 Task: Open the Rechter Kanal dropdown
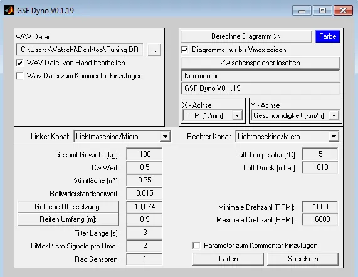tap(334, 137)
